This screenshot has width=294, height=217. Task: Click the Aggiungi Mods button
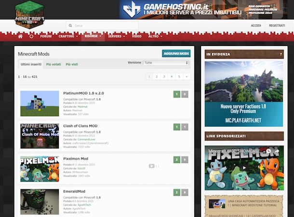click(176, 54)
